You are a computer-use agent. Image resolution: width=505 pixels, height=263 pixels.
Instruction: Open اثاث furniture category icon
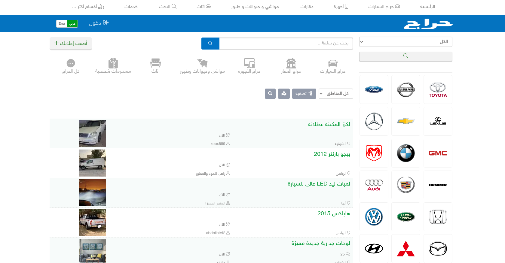[x=155, y=66]
